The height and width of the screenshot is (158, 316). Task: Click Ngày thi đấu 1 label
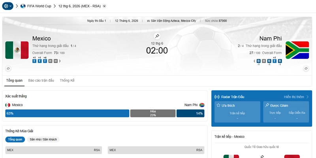pyautogui.click(x=96, y=21)
